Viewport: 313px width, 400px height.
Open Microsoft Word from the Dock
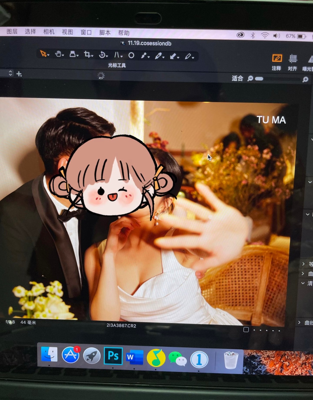135,357
